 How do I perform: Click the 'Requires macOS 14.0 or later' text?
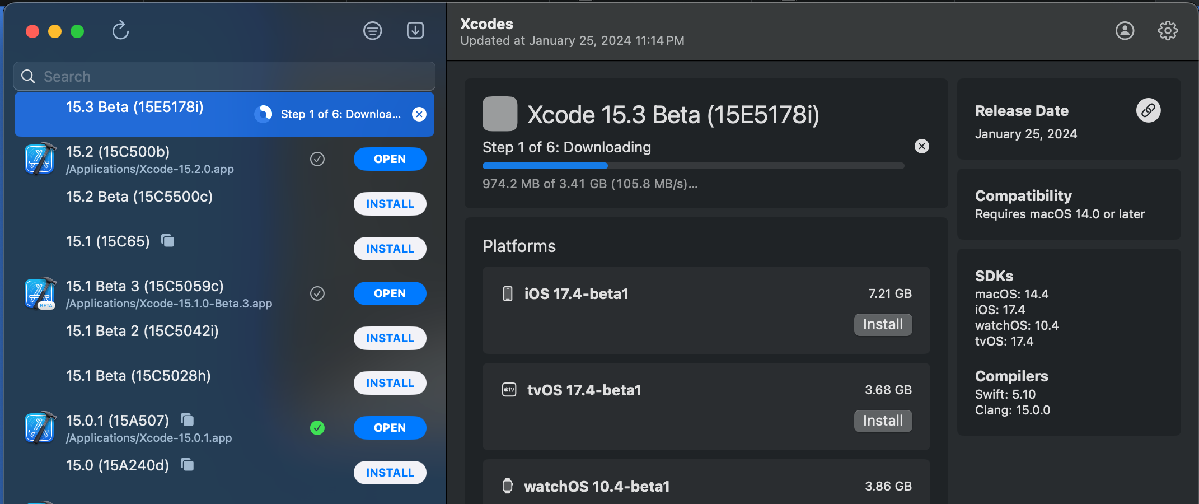pyautogui.click(x=1060, y=214)
